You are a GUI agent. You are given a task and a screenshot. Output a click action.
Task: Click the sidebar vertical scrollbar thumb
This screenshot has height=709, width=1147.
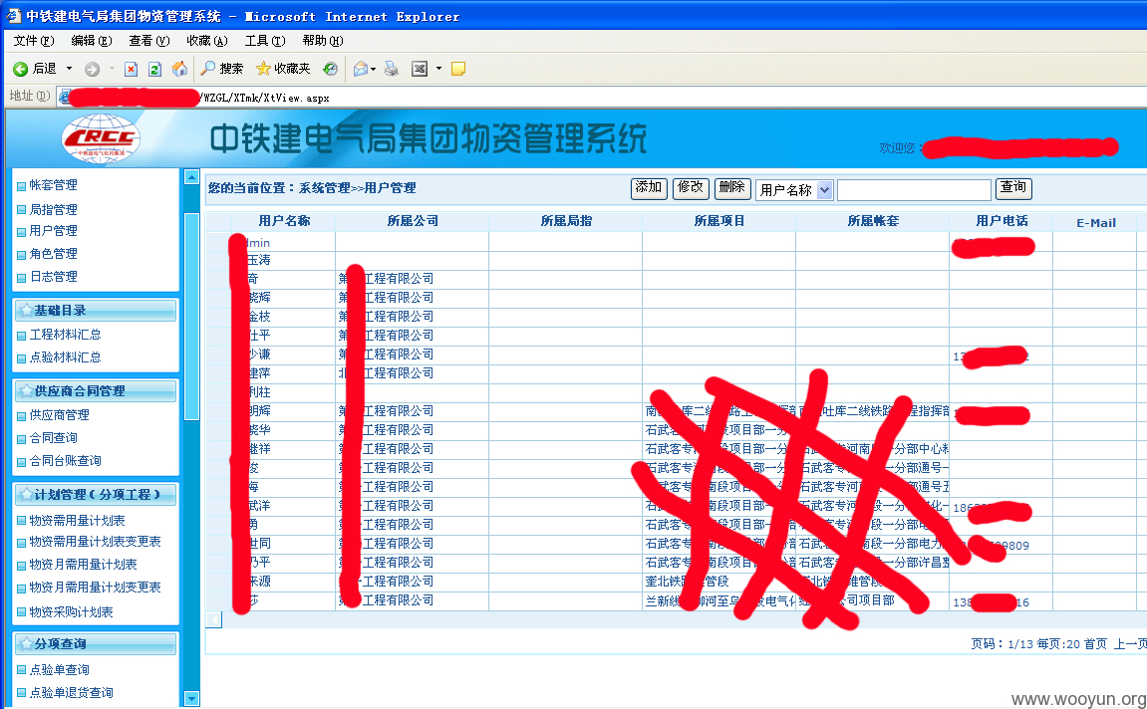coord(191,317)
